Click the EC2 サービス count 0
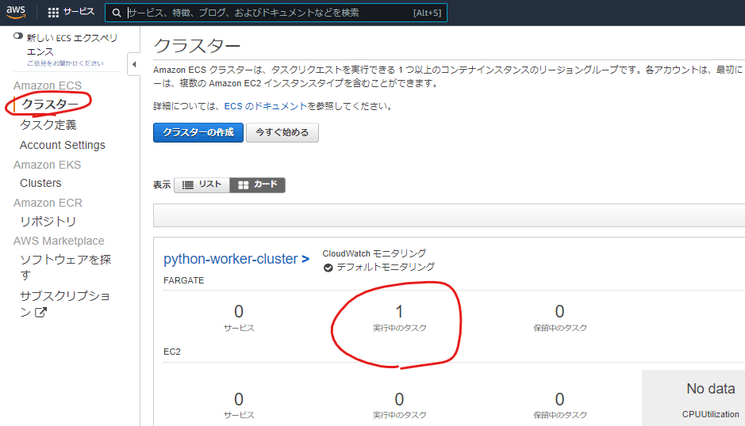Screen dimensions: 745x426 point(239,399)
